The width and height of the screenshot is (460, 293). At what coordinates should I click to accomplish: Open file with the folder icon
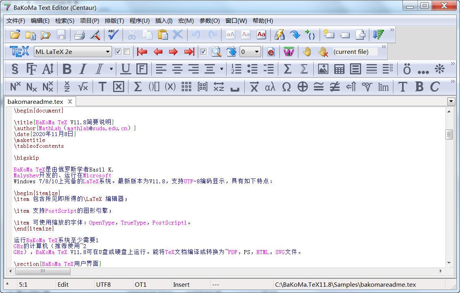tap(15, 35)
